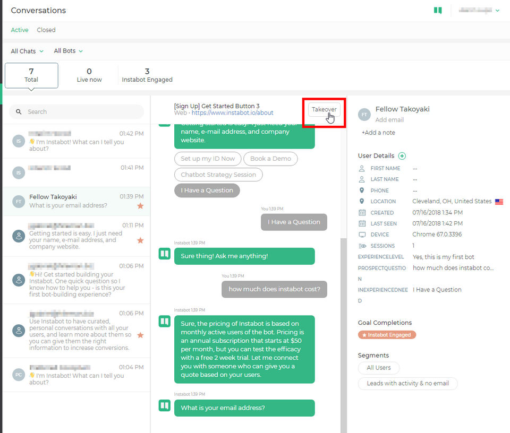Select the 3 Instabot Engaged tab
Screen dimensions: 510x433
click(147, 75)
